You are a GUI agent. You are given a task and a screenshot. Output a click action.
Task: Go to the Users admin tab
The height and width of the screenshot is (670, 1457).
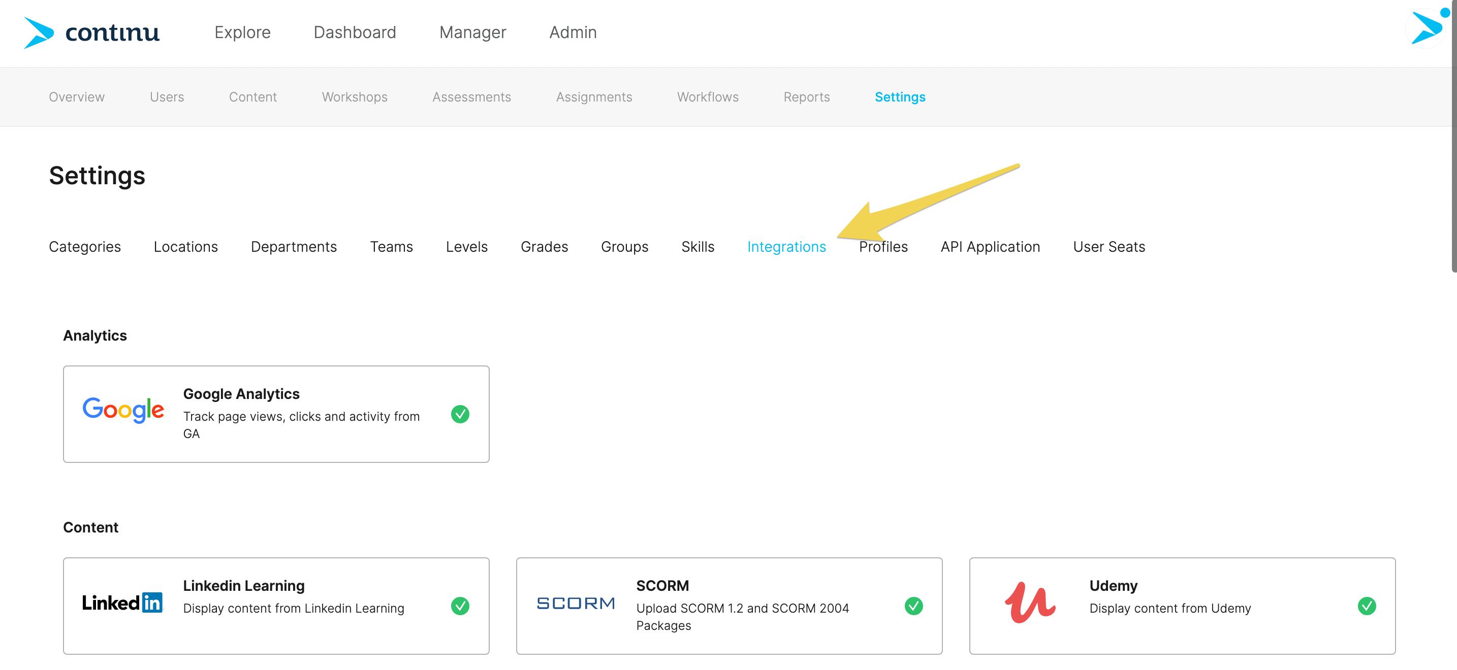167,97
